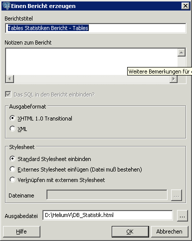Click the notes scroll up arrow
The image size is (192, 241).
coord(182,52)
